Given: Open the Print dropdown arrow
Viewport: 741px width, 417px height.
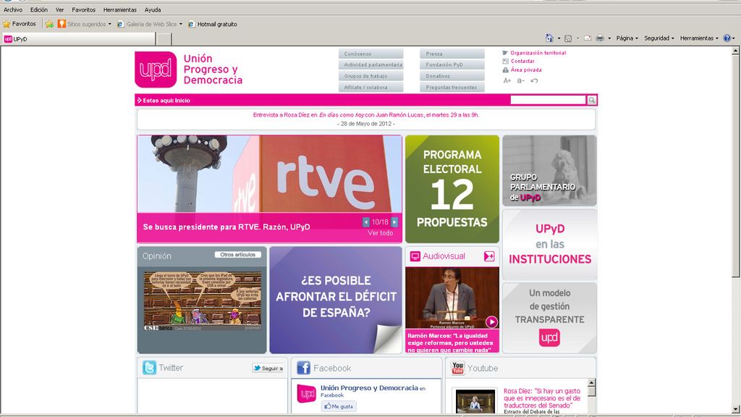Looking at the screenshot, I should click(x=609, y=38).
